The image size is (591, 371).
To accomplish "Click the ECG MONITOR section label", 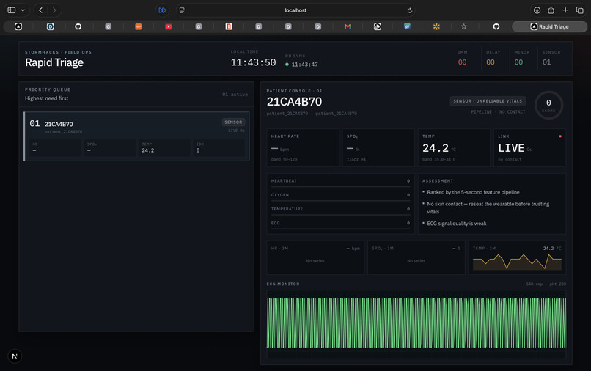I will [x=283, y=284].
